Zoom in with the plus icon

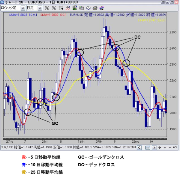[164, 148]
